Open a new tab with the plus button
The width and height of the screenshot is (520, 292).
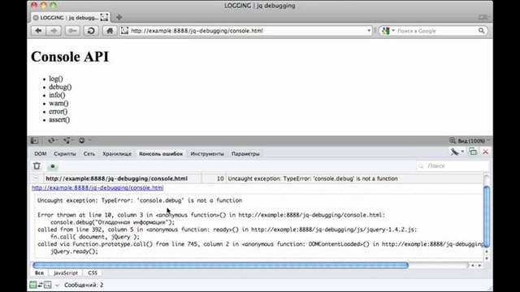pyautogui.click(x=119, y=18)
